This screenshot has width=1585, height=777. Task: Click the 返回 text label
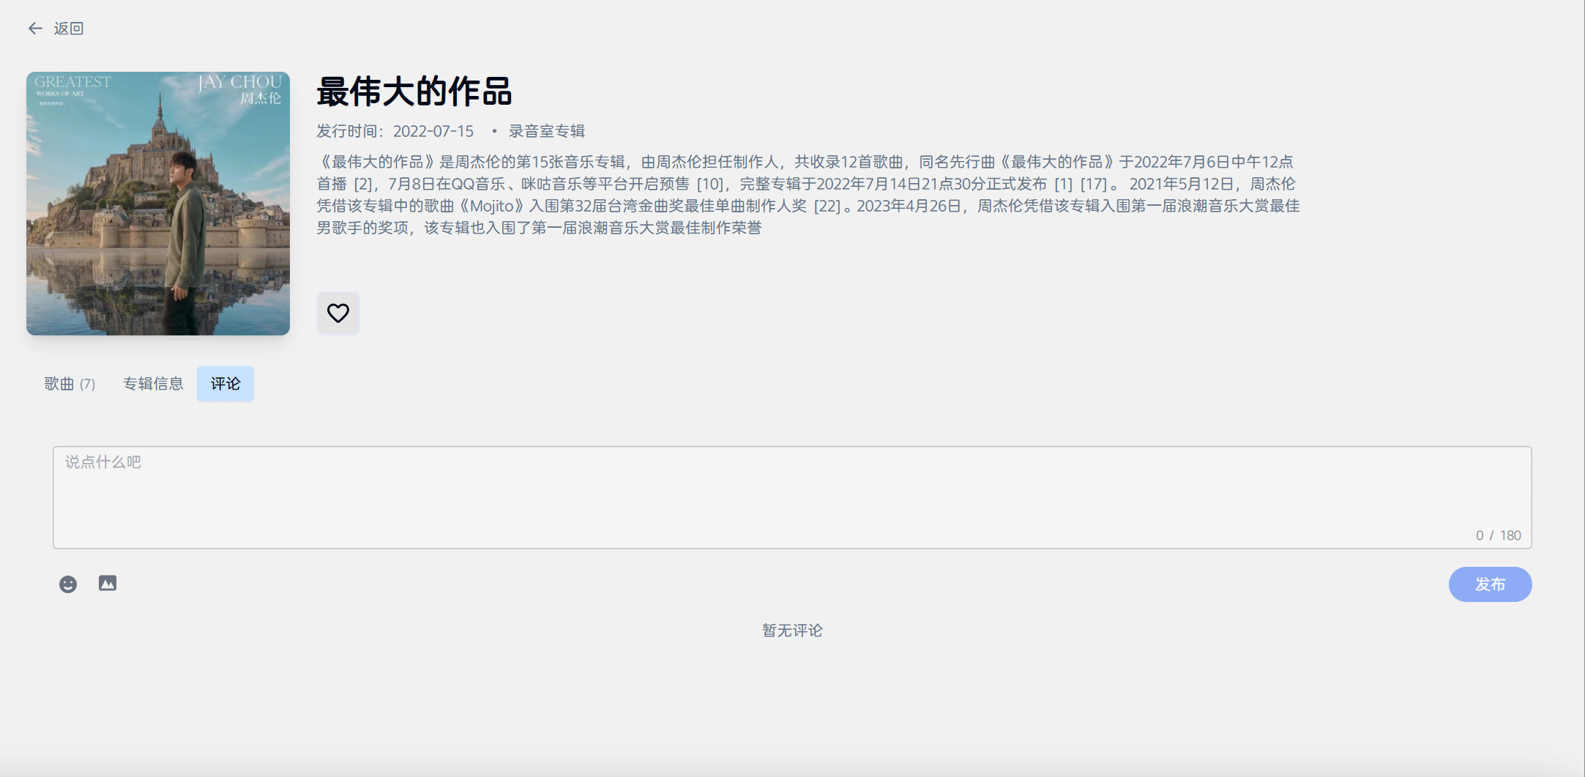[x=69, y=29]
